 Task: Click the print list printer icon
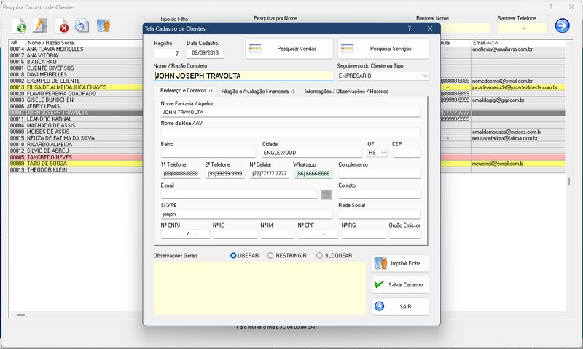[x=82, y=26]
